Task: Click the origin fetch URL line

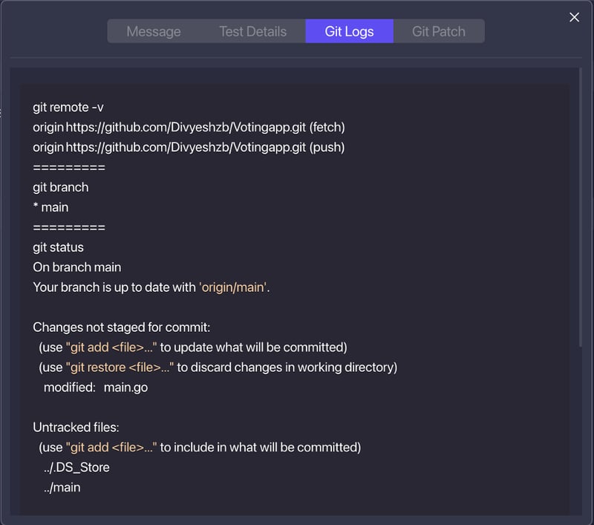Action: tap(189, 128)
